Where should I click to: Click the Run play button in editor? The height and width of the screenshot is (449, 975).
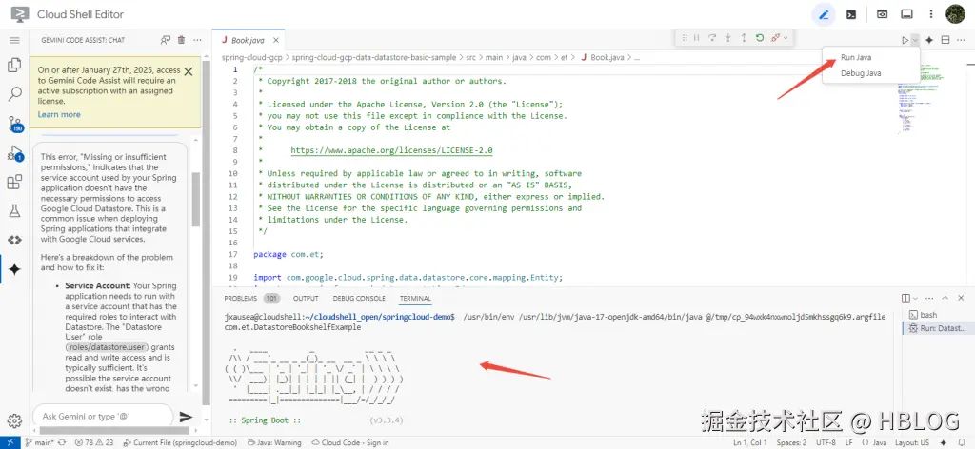point(905,40)
